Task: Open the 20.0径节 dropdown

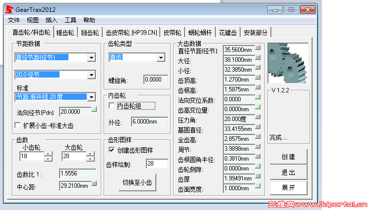Action: click(x=91, y=75)
